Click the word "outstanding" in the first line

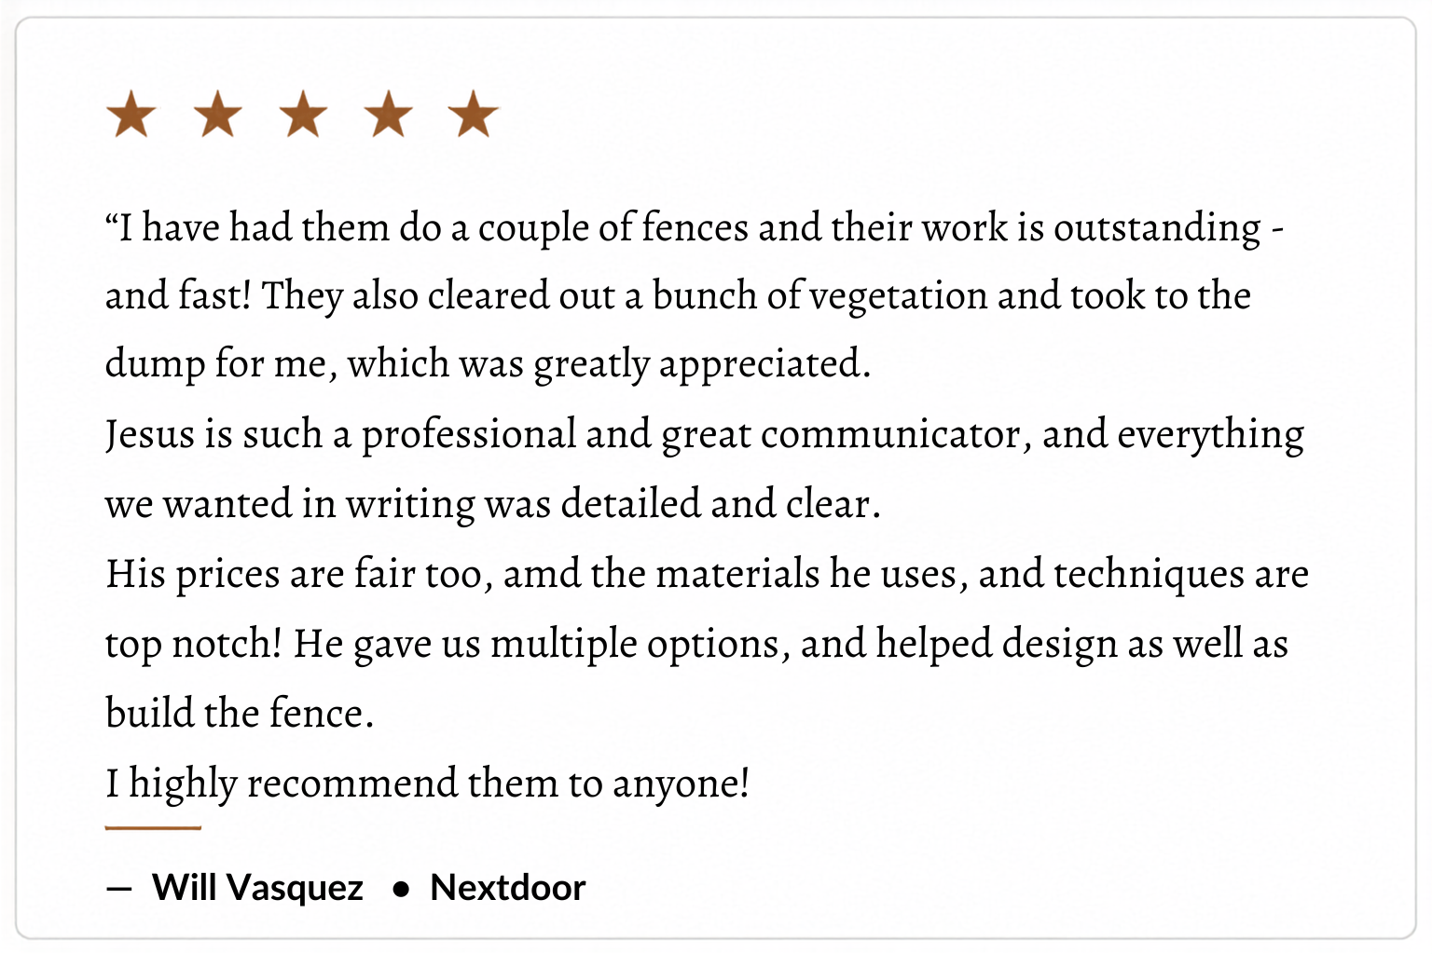(1157, 228)
